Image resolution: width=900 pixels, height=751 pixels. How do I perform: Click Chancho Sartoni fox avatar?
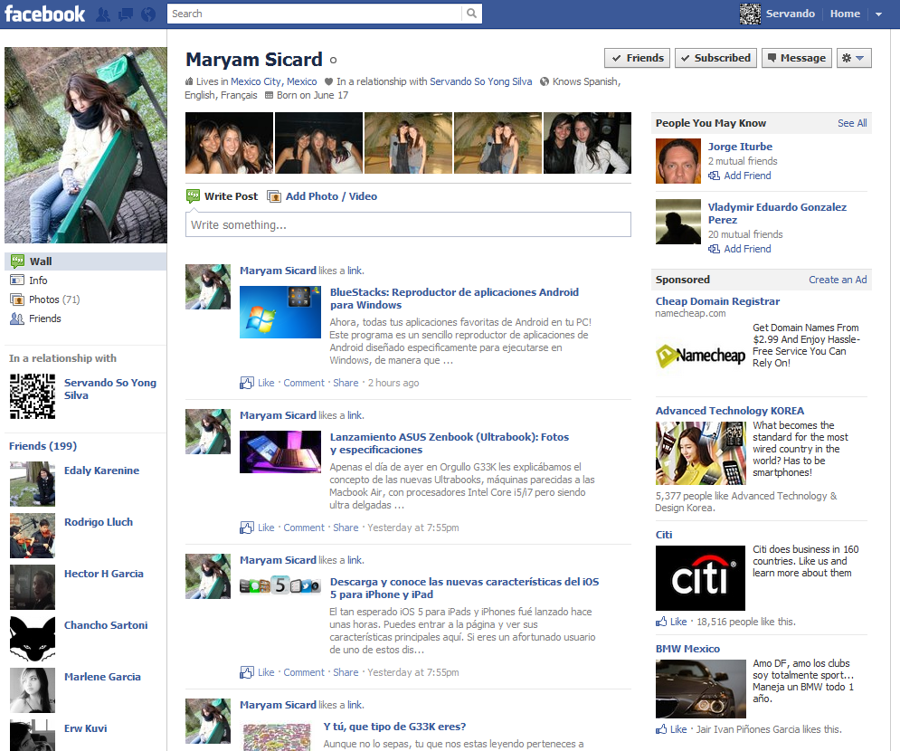click(x=33, y=639)
